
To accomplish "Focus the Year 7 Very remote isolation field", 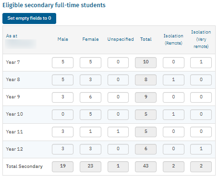I will coord(201,62).
